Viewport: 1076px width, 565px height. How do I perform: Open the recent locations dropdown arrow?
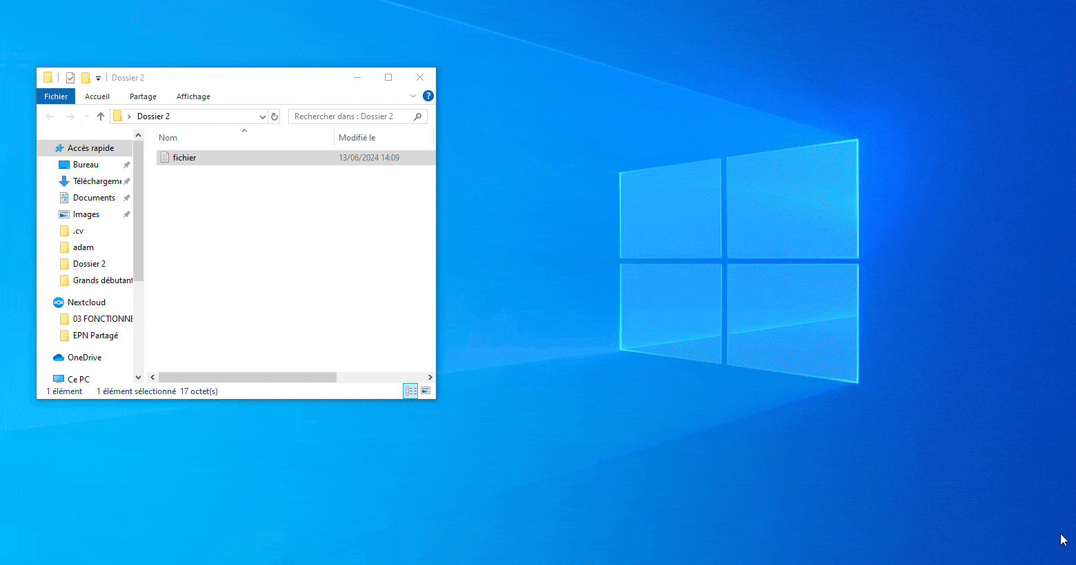pos(86,116)
